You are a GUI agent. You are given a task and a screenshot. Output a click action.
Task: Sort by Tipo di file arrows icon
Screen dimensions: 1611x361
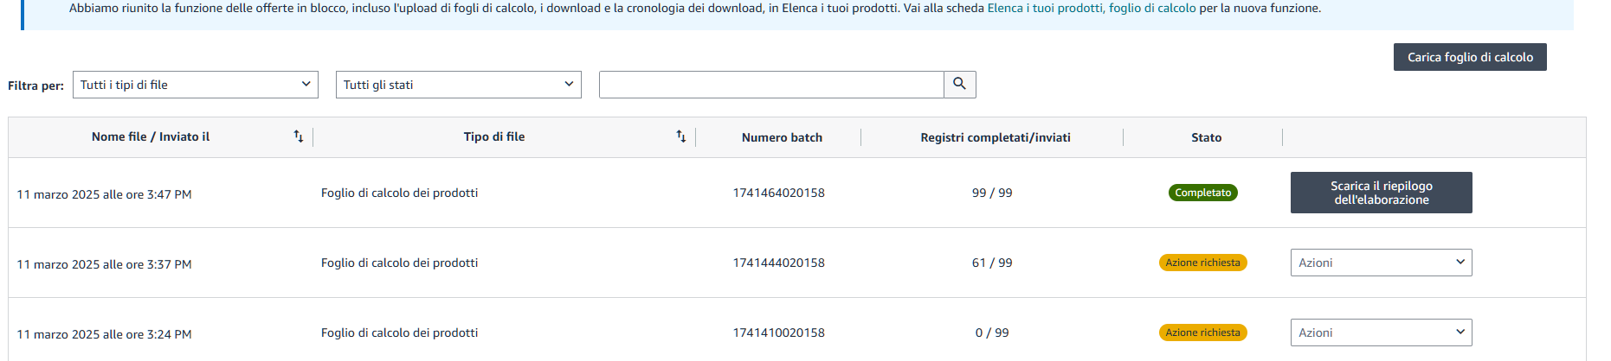point(681,136)
